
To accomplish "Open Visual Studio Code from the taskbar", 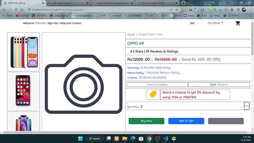I will point(165,139).
